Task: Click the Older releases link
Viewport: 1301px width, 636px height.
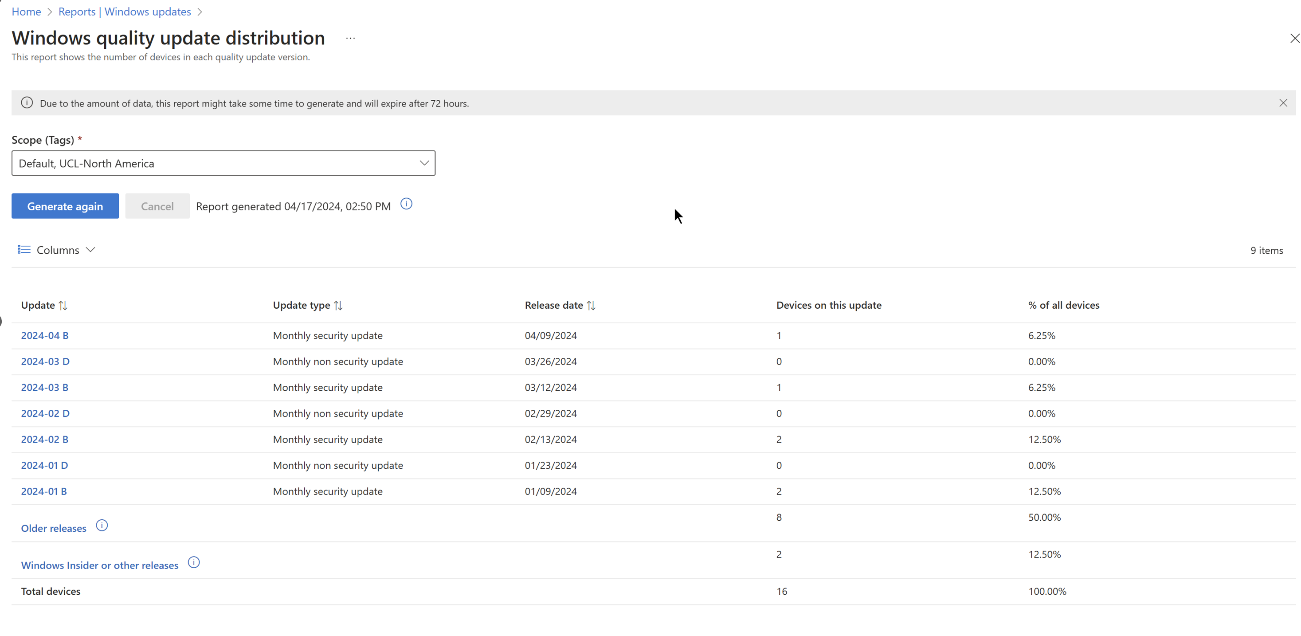Action: pos(54,528)
